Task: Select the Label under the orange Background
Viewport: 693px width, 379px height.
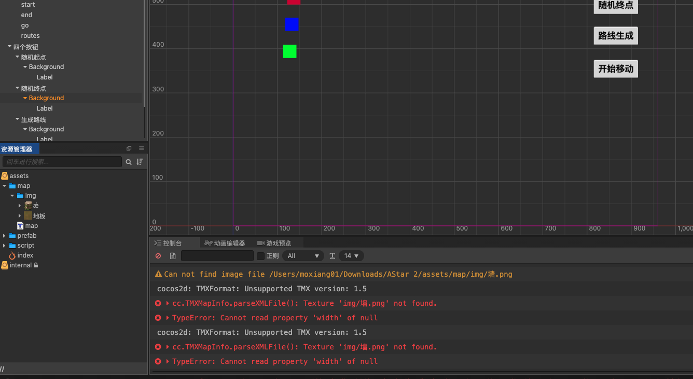Action: tap(45, 109)
